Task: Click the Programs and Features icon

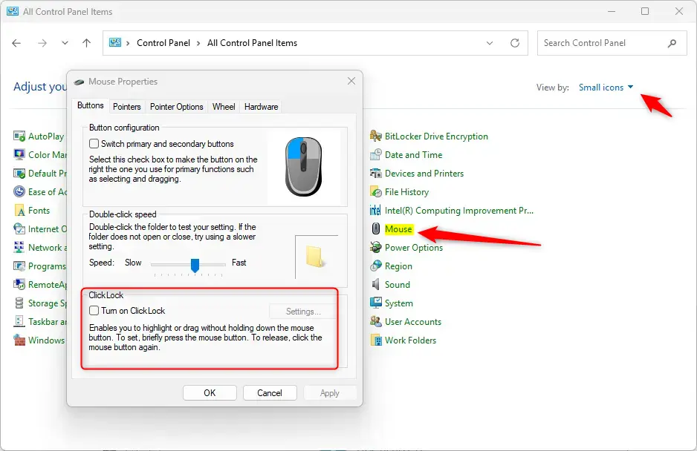Action: 19,266
